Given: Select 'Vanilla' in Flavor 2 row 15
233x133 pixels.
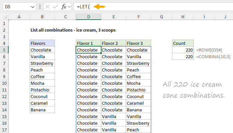Looking at the screenshot, I should [114, 116].
